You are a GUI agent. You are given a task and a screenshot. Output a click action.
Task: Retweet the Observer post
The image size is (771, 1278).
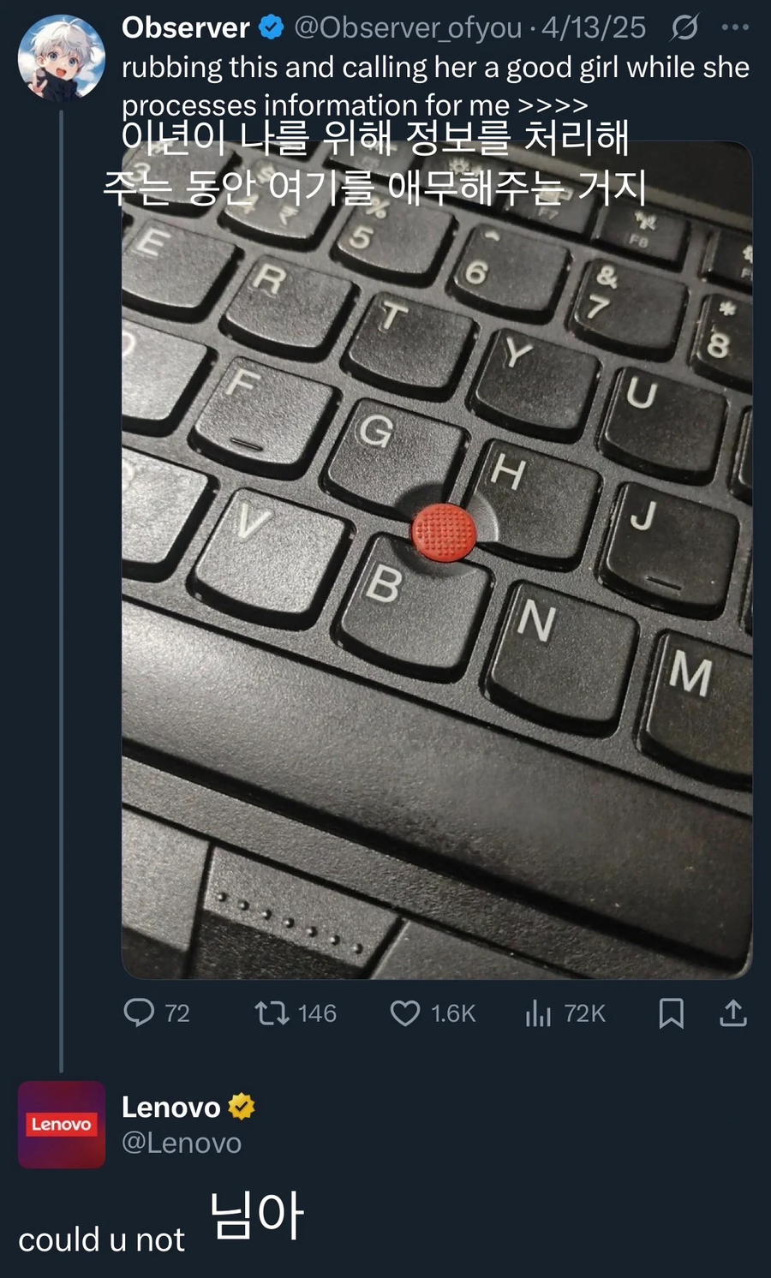point(272,1013)
